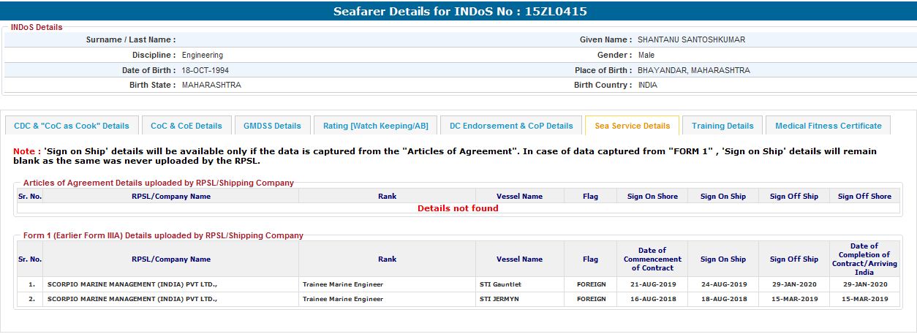
Task: Select the Sea Service Details tab
Action: pos(632,126)
